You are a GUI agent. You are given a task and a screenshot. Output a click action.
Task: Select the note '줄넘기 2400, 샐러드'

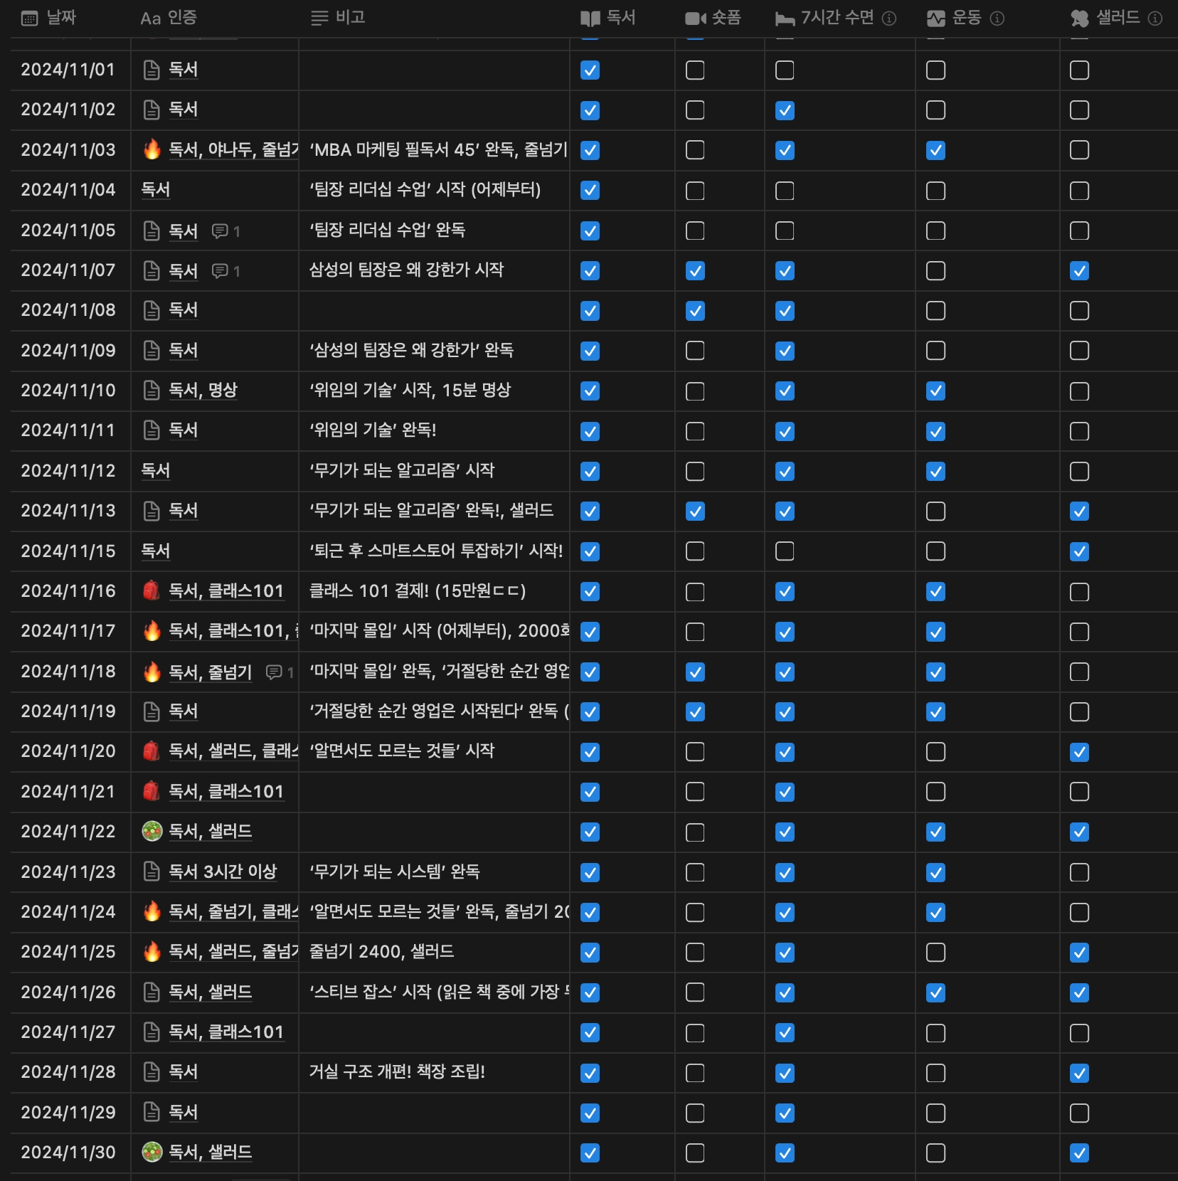(381, 952)
